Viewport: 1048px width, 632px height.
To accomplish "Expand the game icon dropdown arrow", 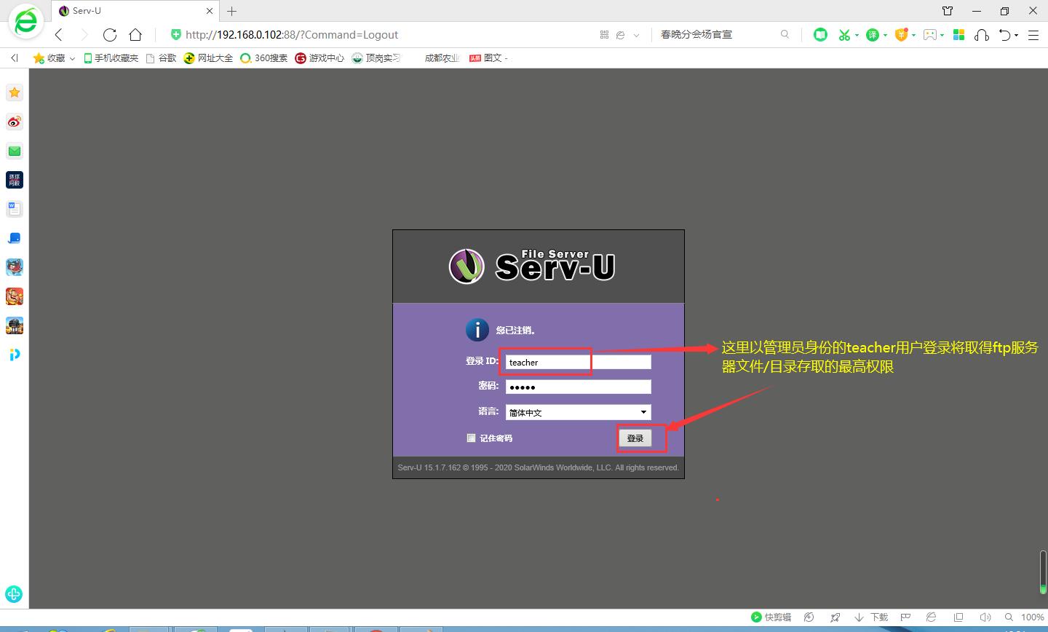I will pyautogui.click(x=942, y=35).
